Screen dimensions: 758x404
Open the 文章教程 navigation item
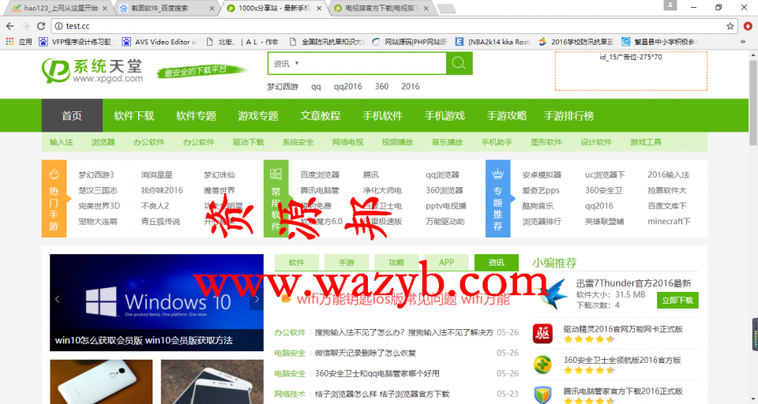tap(320, 115)
